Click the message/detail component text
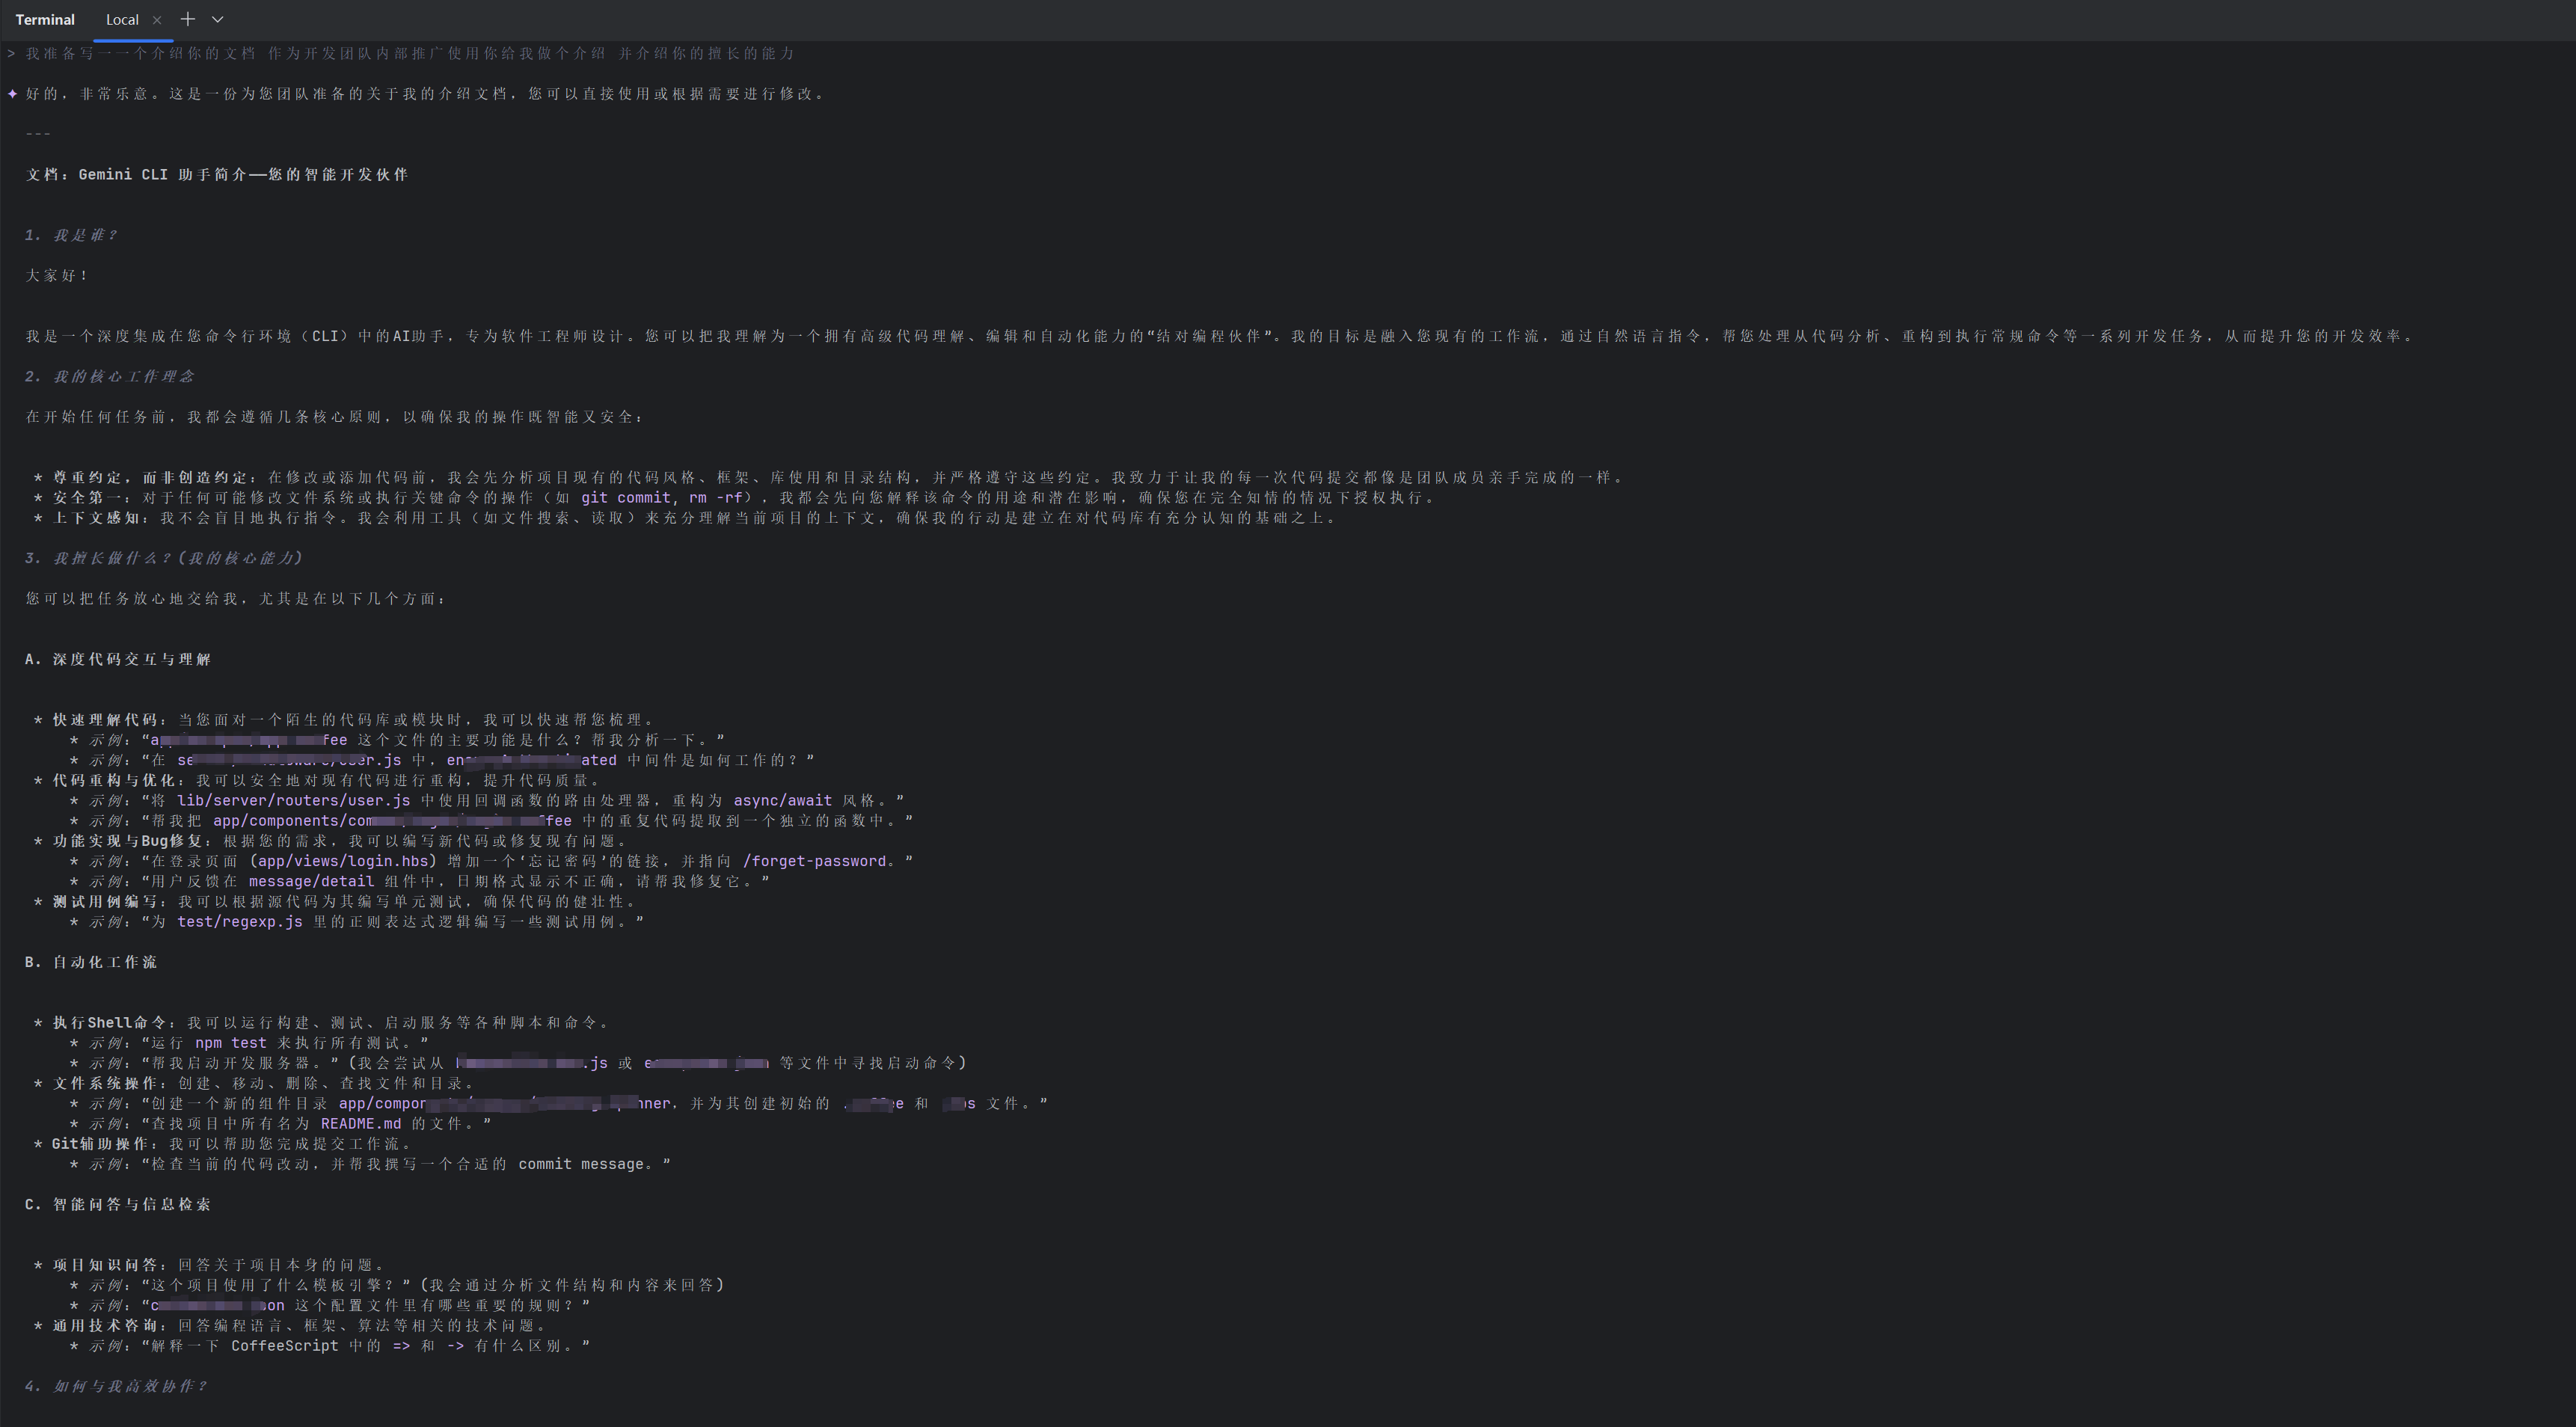 tap(311, 881)
